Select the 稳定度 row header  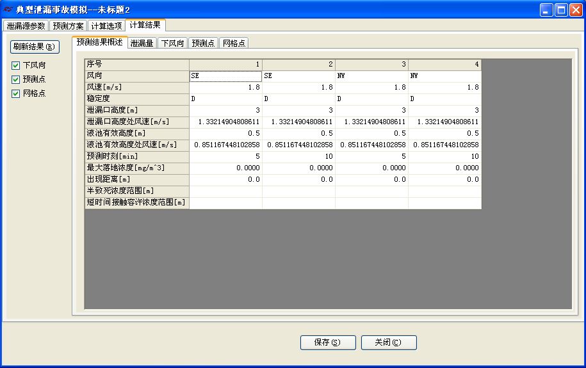click(x=137, y=99)
